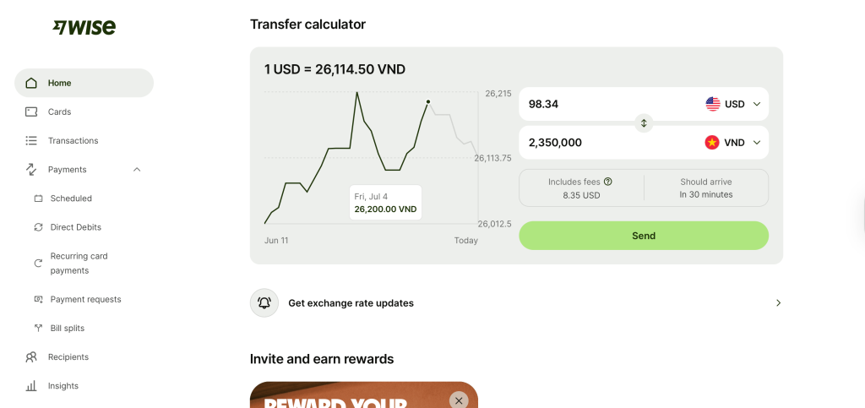Open Payment requests in sidebar
The image size is (865, 408).
pyautogui.click(x=85, y=299)
